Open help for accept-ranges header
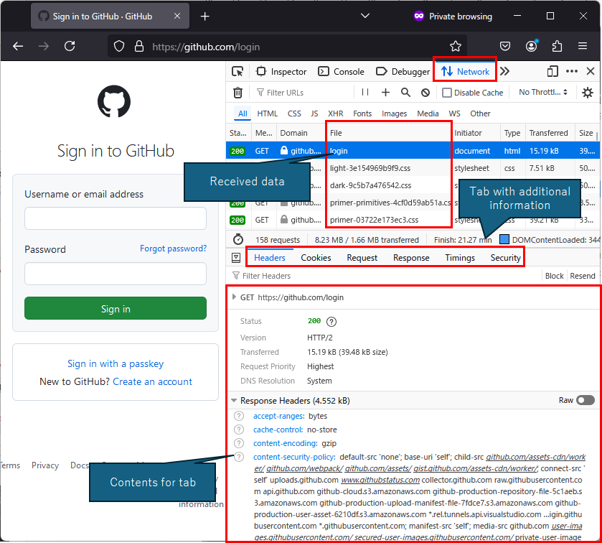This screenshot has height=543, width=602. tap(239, 416)
